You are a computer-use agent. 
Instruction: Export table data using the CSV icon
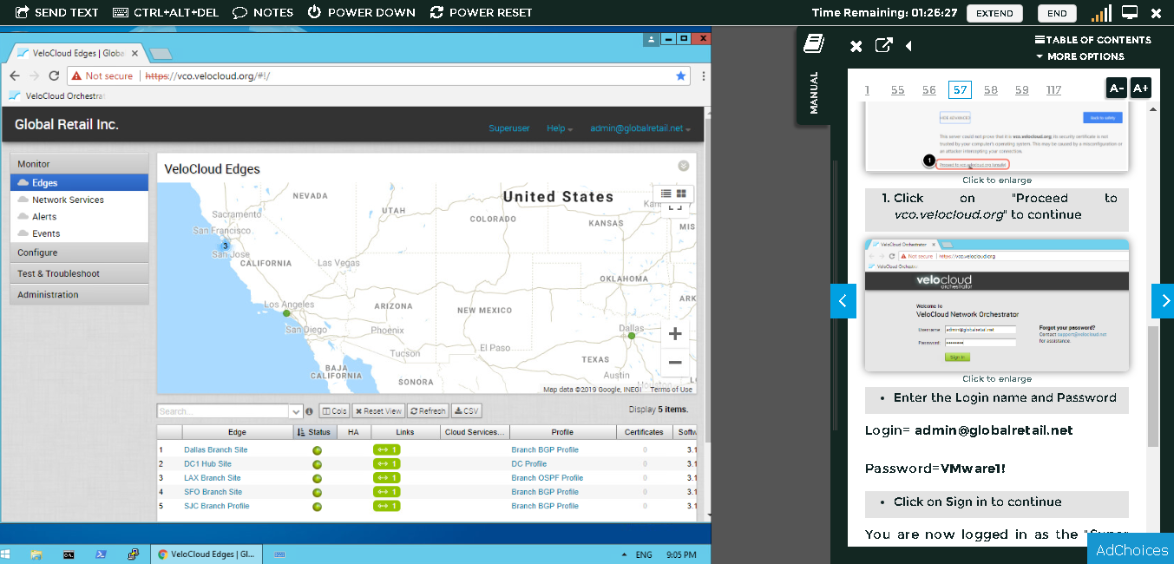(465, 410)
